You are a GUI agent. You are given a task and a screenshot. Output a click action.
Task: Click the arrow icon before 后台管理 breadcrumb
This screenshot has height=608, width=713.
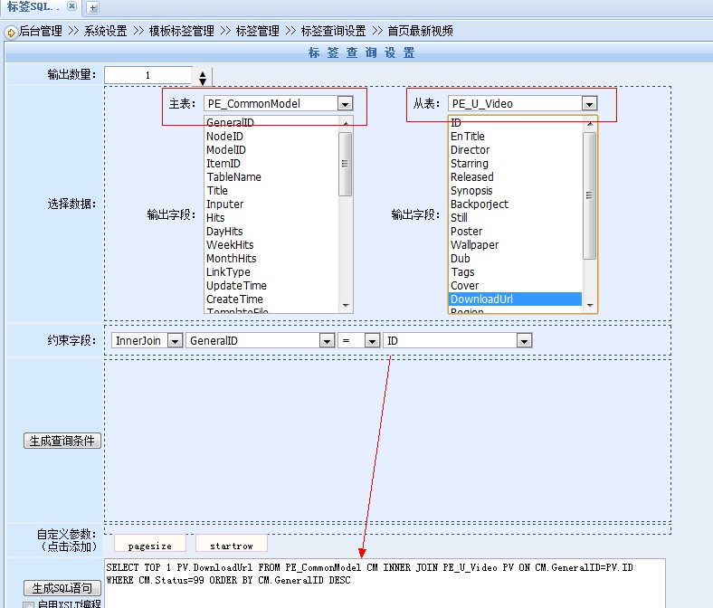[x=11, y=32]
